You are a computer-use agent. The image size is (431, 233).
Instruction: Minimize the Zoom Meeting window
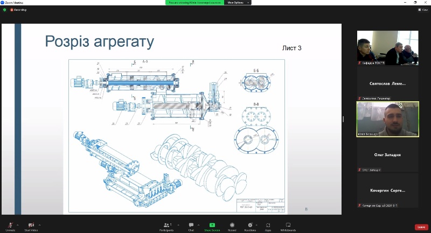point(405,3)
